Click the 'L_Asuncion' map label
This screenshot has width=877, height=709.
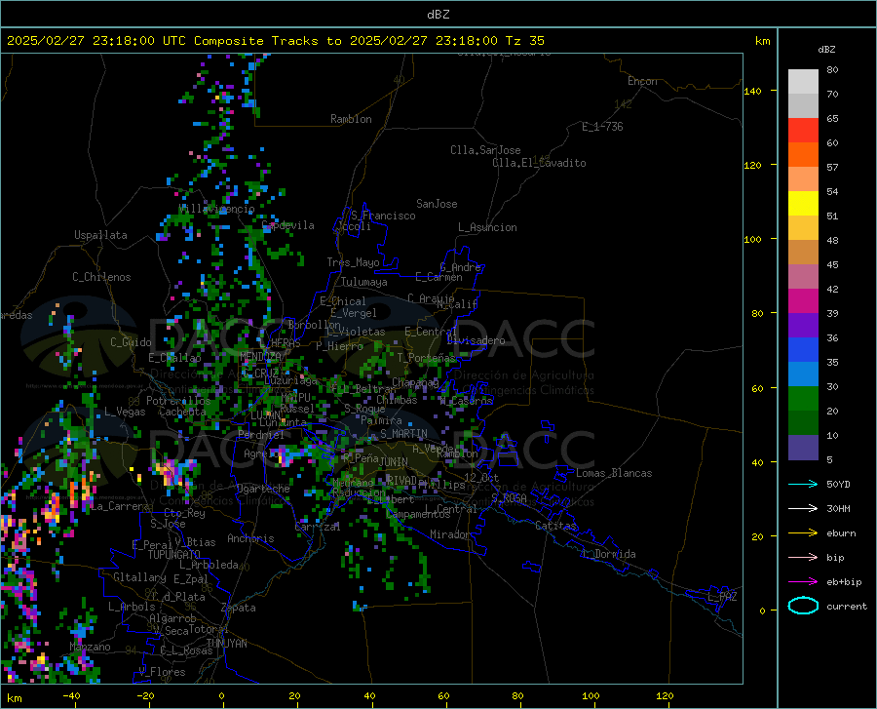[487, 227]
